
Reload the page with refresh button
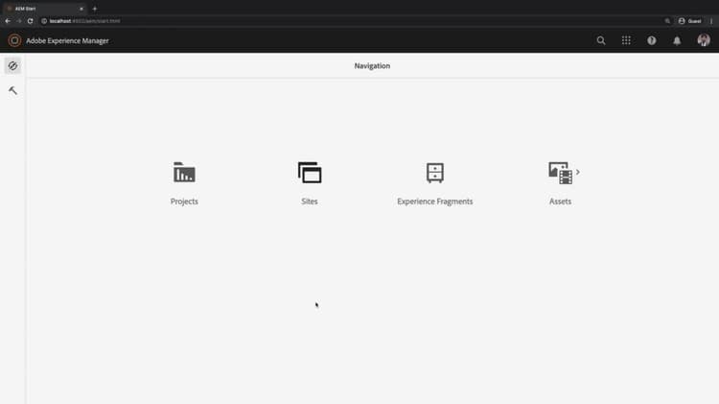pyautogui.click(x=31, y=21)
